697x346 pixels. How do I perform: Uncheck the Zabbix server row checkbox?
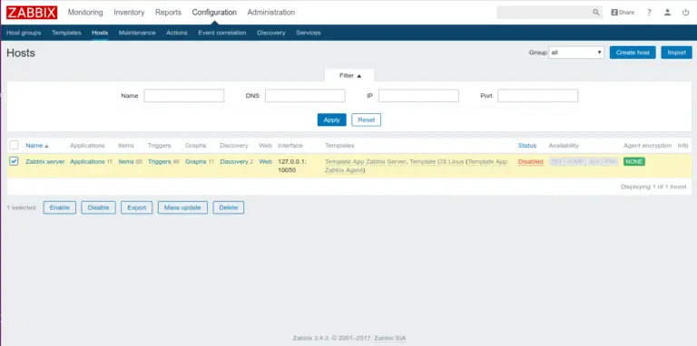(14, 161)
